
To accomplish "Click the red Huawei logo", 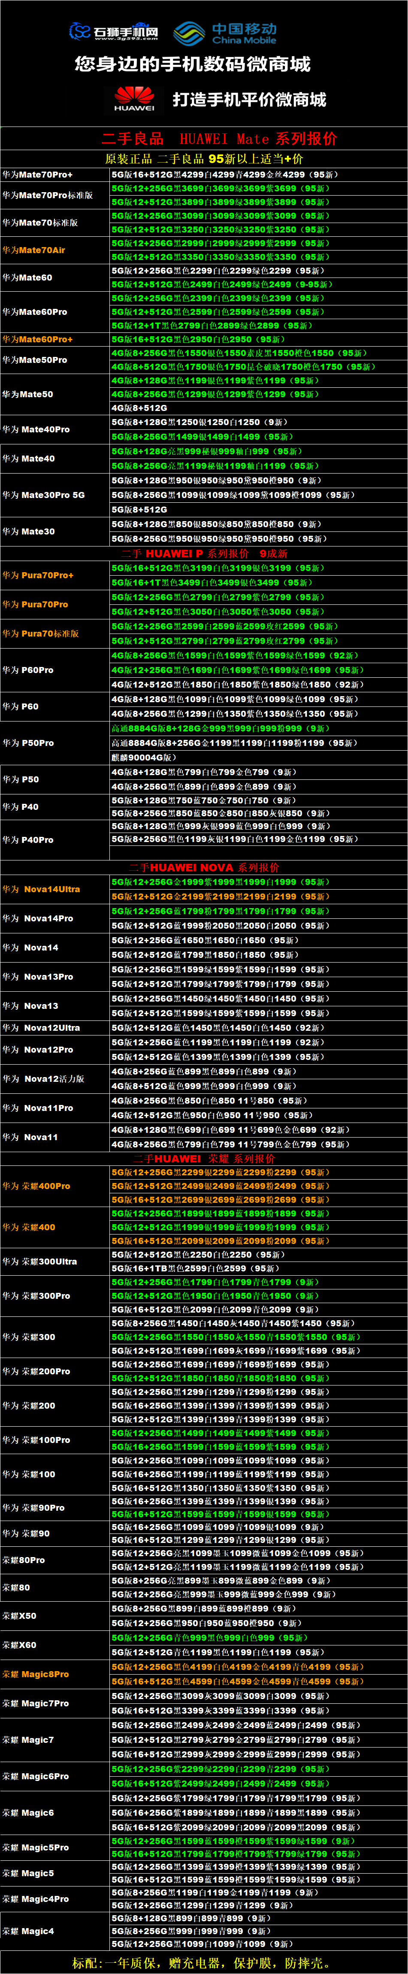I will click(x=134, y=99).
